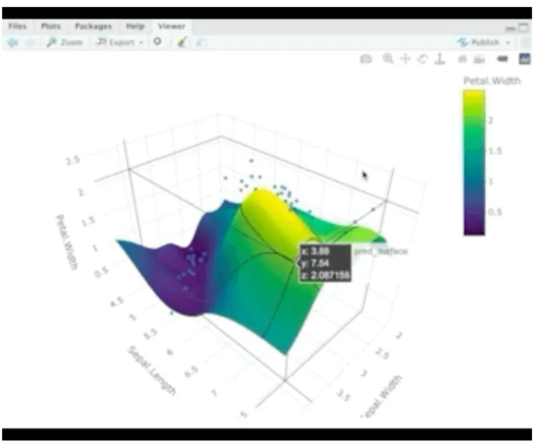The height and width of the screenshot is (444, 539).
Task: Select the plotly Zoom tool
Action: 388,59
